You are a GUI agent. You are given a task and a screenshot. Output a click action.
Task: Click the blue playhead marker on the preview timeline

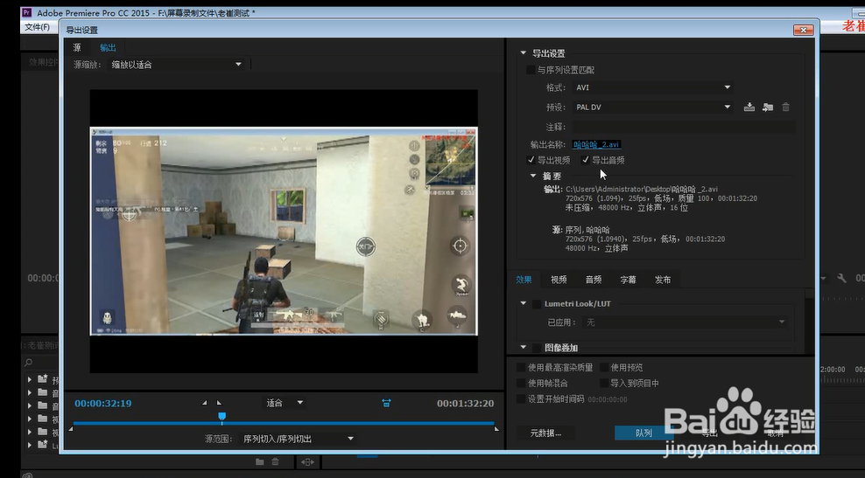[x=222, y=416]
